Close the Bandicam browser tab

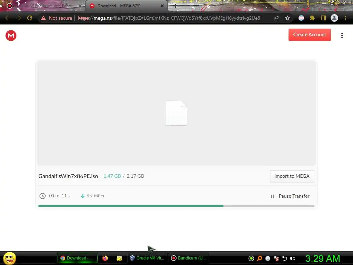[x=80, y=6]
